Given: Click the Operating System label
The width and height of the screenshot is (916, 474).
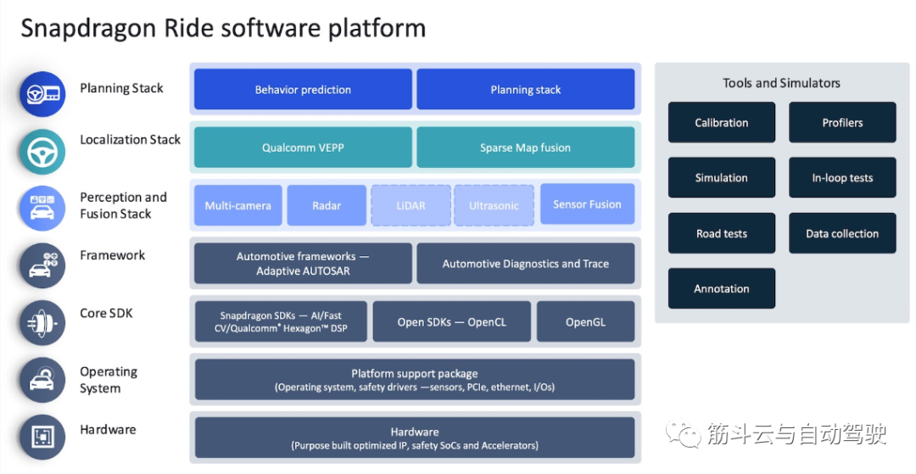Looking at the screenshot, I should coord(109,379).
